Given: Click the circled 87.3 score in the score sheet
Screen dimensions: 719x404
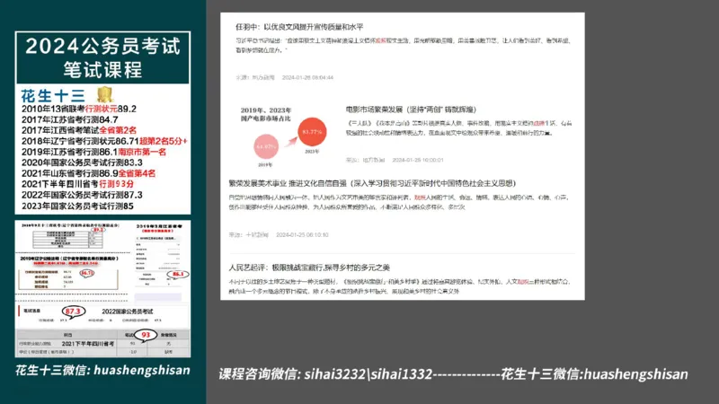Looking at the screenshot, I should [x=73, y=312].
